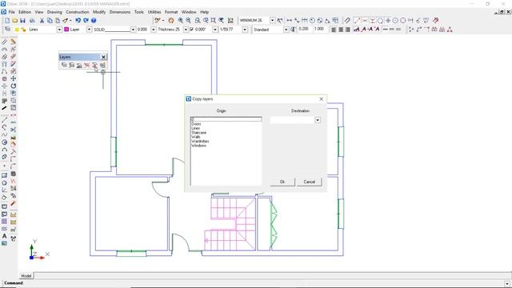Select the Rotate tool in left toolbar
The height and width of the screenshot is (288, 512).
pos(14,86)
